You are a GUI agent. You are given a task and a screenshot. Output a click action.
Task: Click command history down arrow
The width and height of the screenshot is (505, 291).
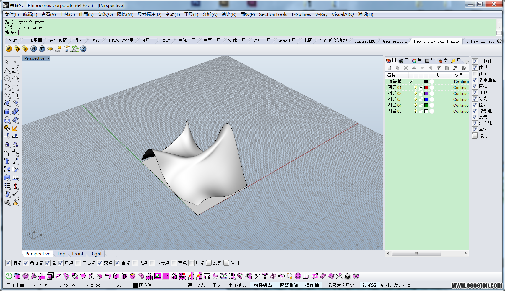[499, 27]
